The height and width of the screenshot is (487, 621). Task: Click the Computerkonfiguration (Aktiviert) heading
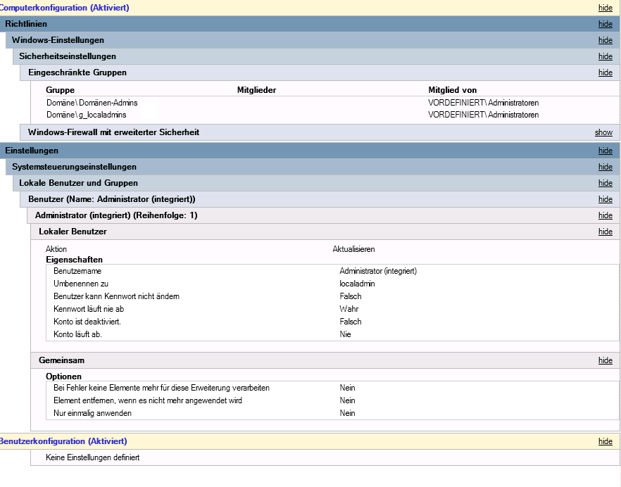click(64, 8)
